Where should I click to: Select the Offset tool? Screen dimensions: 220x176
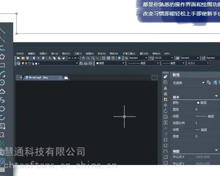pos(166,94)
